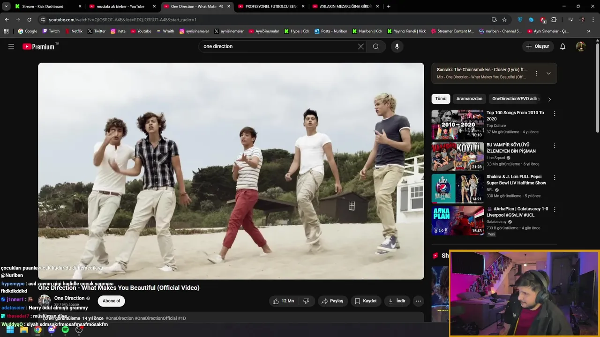This screenshot has width=600, height=337.
Task: Clear the search box with the X
Action: [x=360, y=46]
